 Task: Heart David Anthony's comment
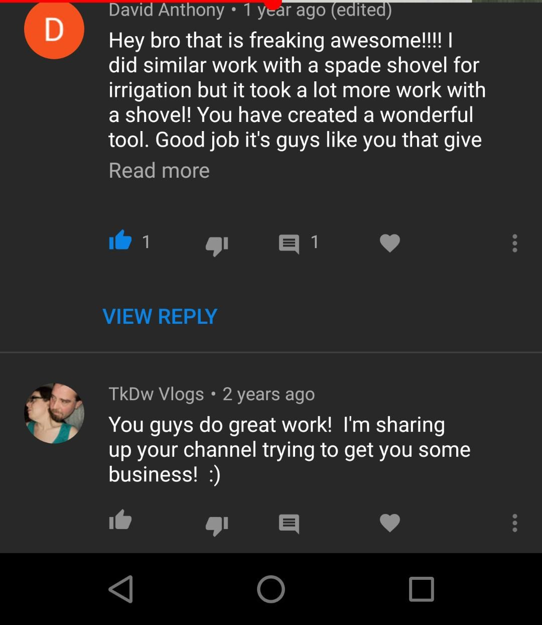click(390, 243)
